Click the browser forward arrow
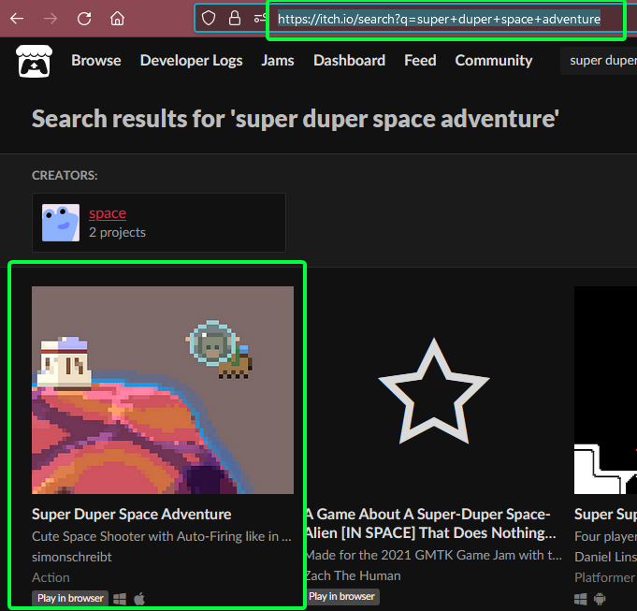The width and height of the screenshot is (637, 611). (51, 19)
